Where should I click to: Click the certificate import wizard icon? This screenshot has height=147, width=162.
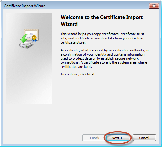click(x=29, y=38)
